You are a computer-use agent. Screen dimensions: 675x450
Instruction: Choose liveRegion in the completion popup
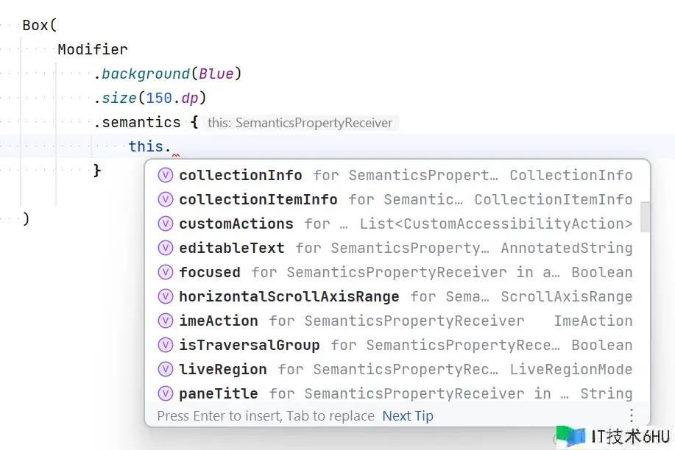(x=397, y=369)
